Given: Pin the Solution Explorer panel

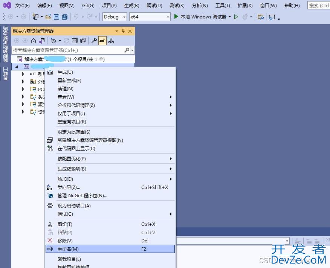Looking at the screenshot, I should click(123, 31).
